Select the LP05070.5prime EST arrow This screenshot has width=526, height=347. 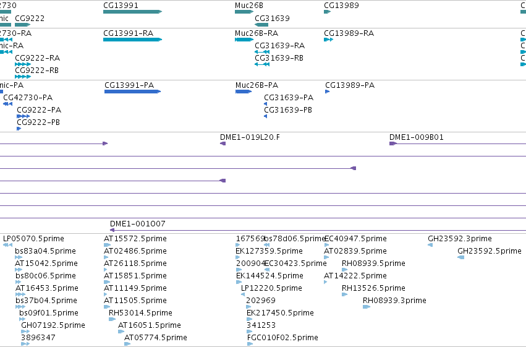pos(7,245)
